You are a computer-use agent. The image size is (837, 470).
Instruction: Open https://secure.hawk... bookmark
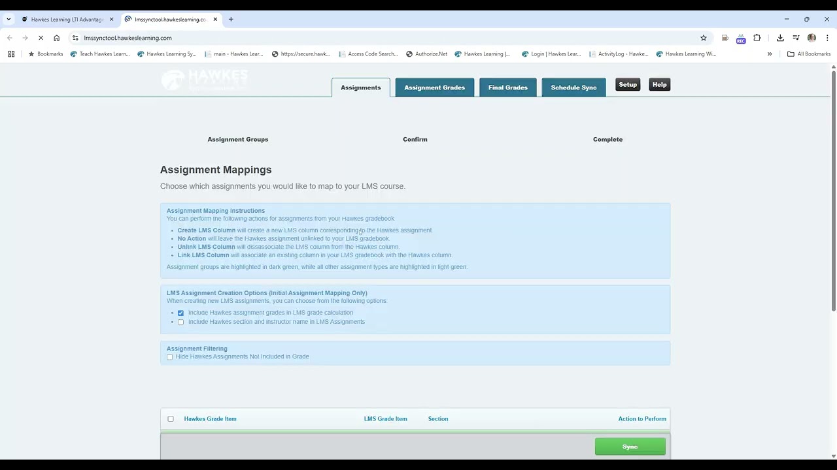(x=301, y=54)
